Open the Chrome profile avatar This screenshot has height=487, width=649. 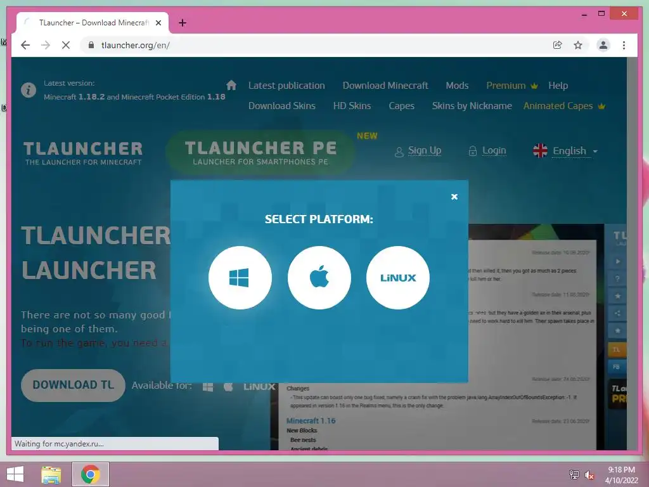603,45
